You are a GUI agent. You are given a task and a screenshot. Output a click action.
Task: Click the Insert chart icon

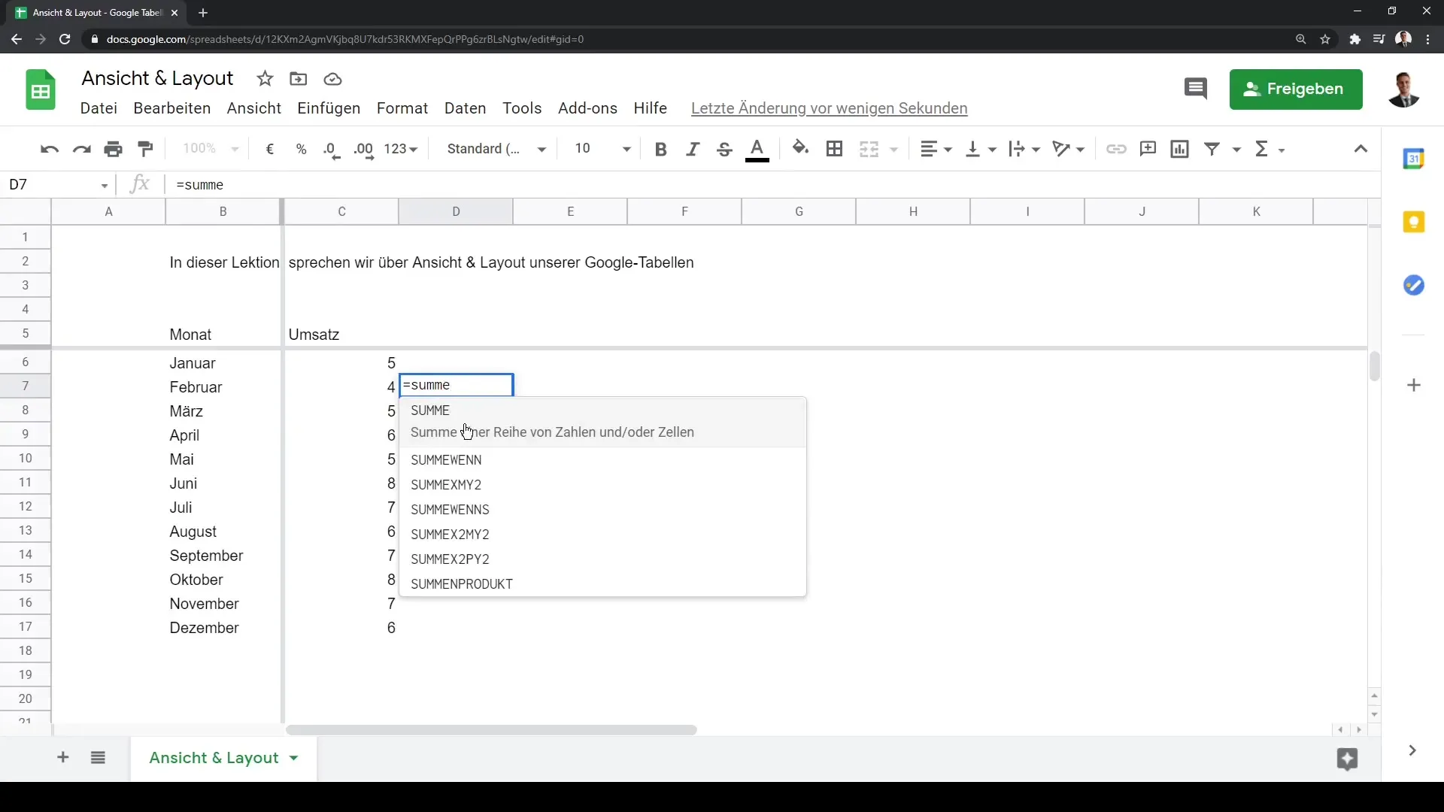pos(1180,149)
